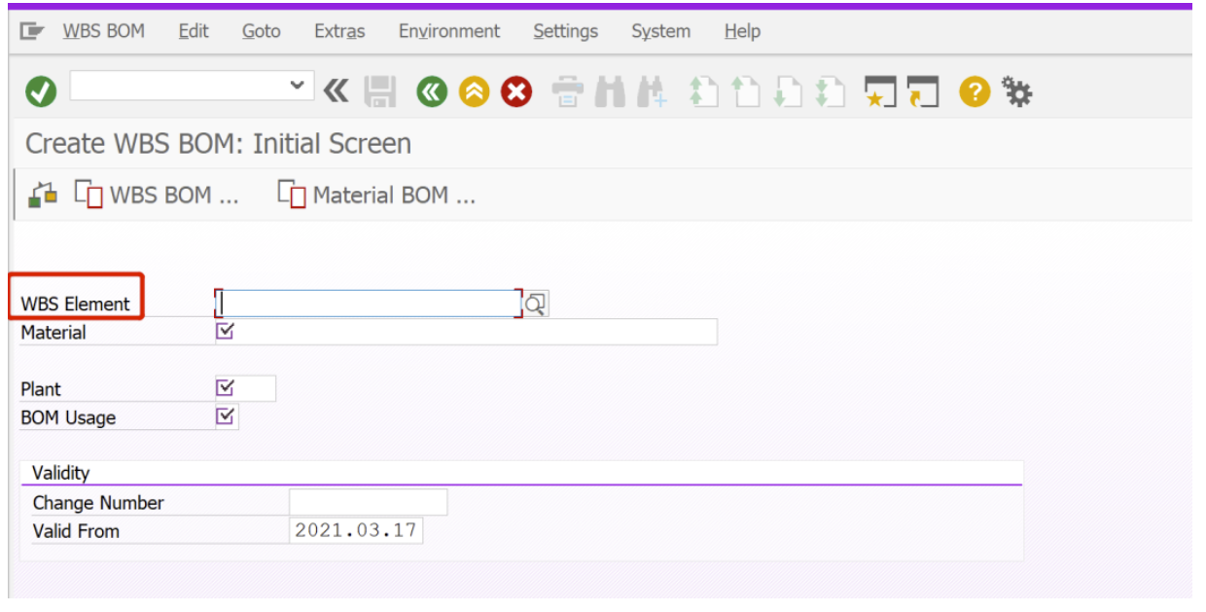Open the command field dropdown arrow
1206x612 pixels.
click(299, 86)
